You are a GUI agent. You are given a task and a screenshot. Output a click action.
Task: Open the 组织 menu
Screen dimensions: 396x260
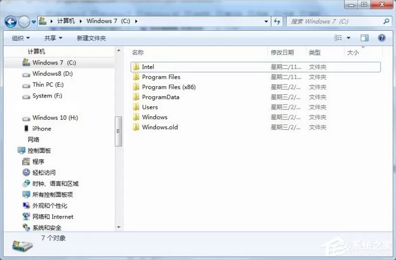[x=21, y=38]
